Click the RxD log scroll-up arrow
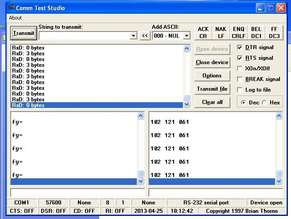This screenshot has height=219, width=291. click(187, 49)
